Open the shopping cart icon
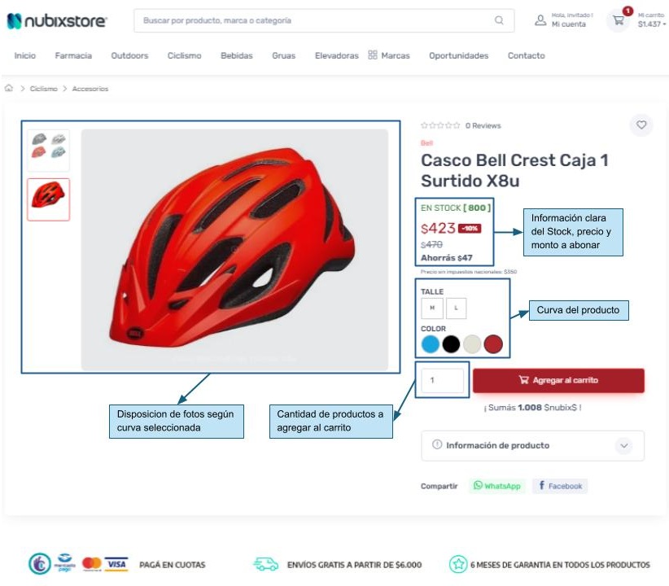 tap(618, 20)
